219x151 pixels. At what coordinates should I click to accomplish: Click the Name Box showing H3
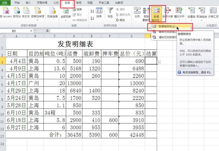pos(15,31)
